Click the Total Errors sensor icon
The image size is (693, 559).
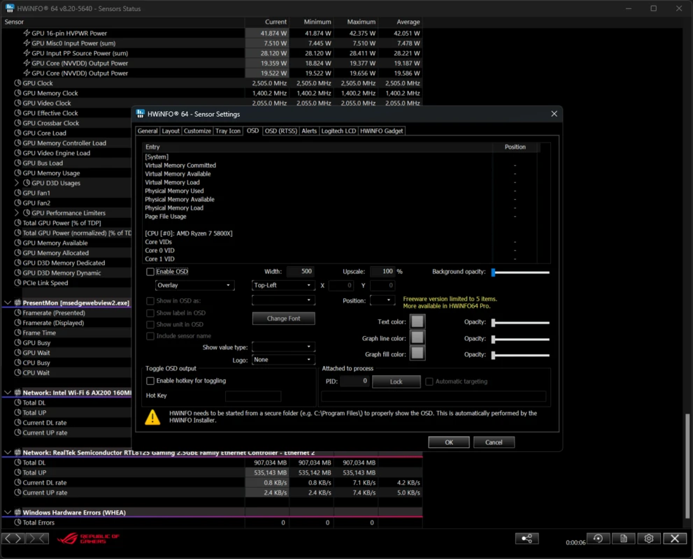[x=17, y=523]
